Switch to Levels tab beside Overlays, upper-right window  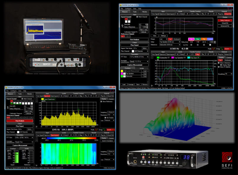(141, 68)
